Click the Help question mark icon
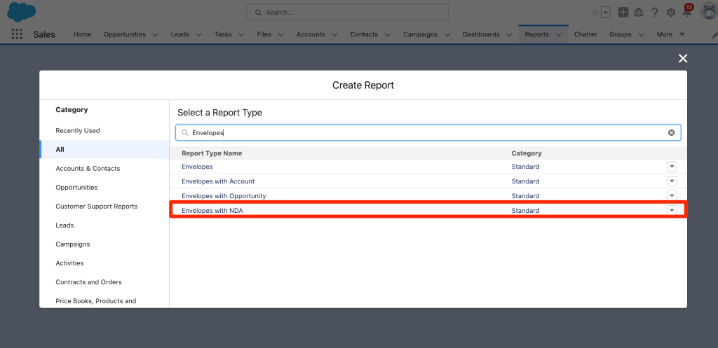The width and height of the screenshot is (718, 348). tap(654, 13)
